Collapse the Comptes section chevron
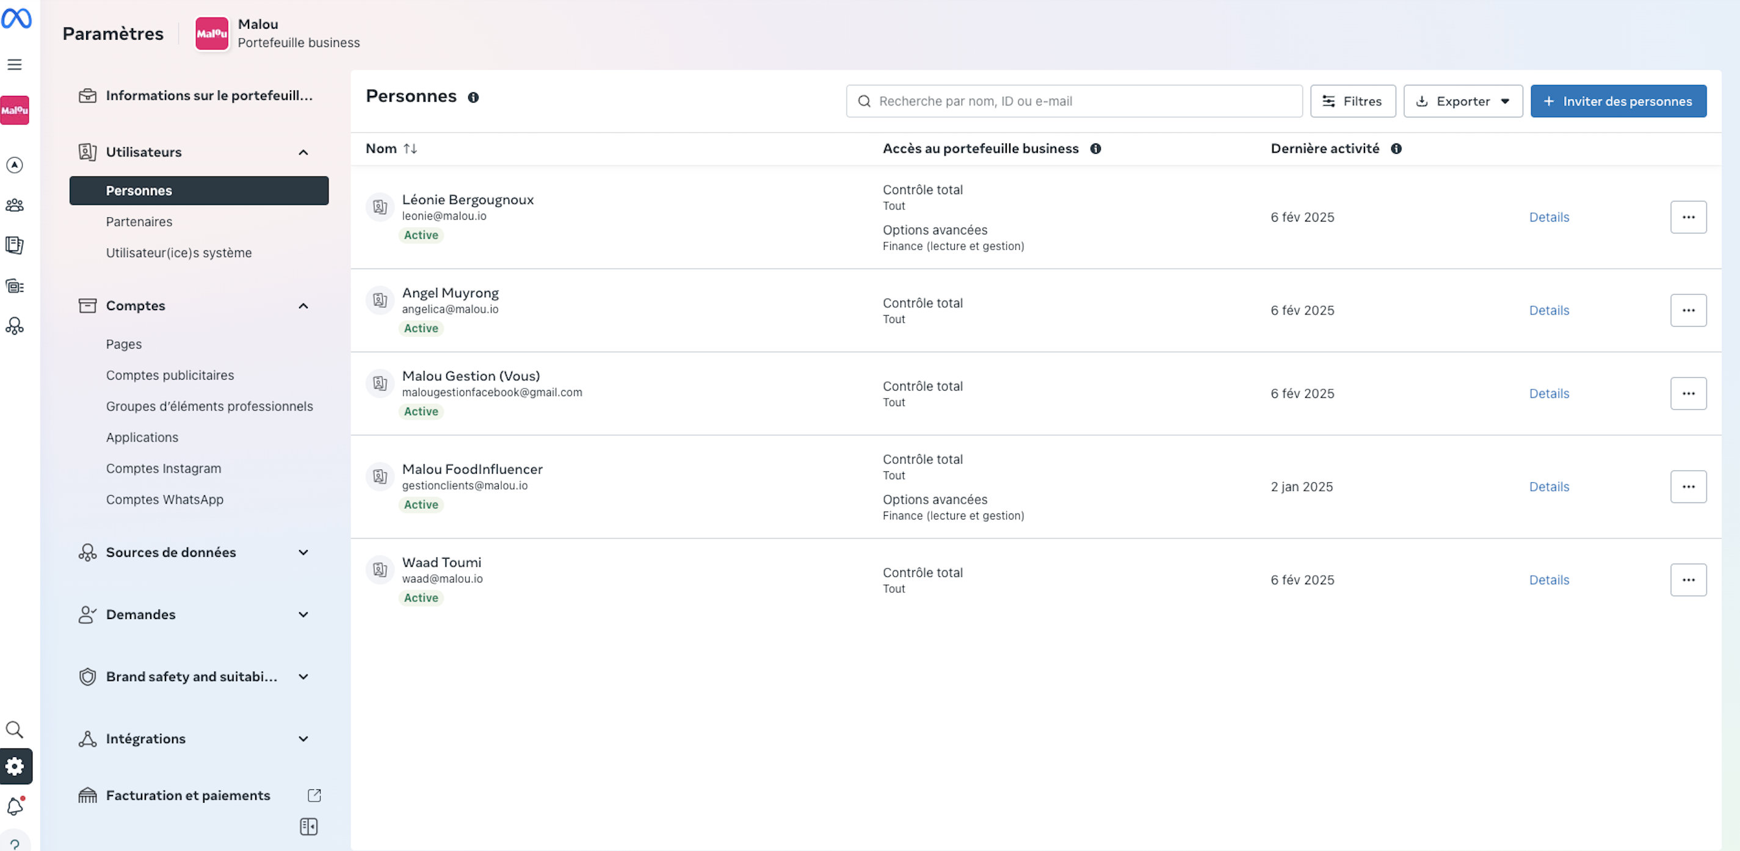 (x=303, y=306)
